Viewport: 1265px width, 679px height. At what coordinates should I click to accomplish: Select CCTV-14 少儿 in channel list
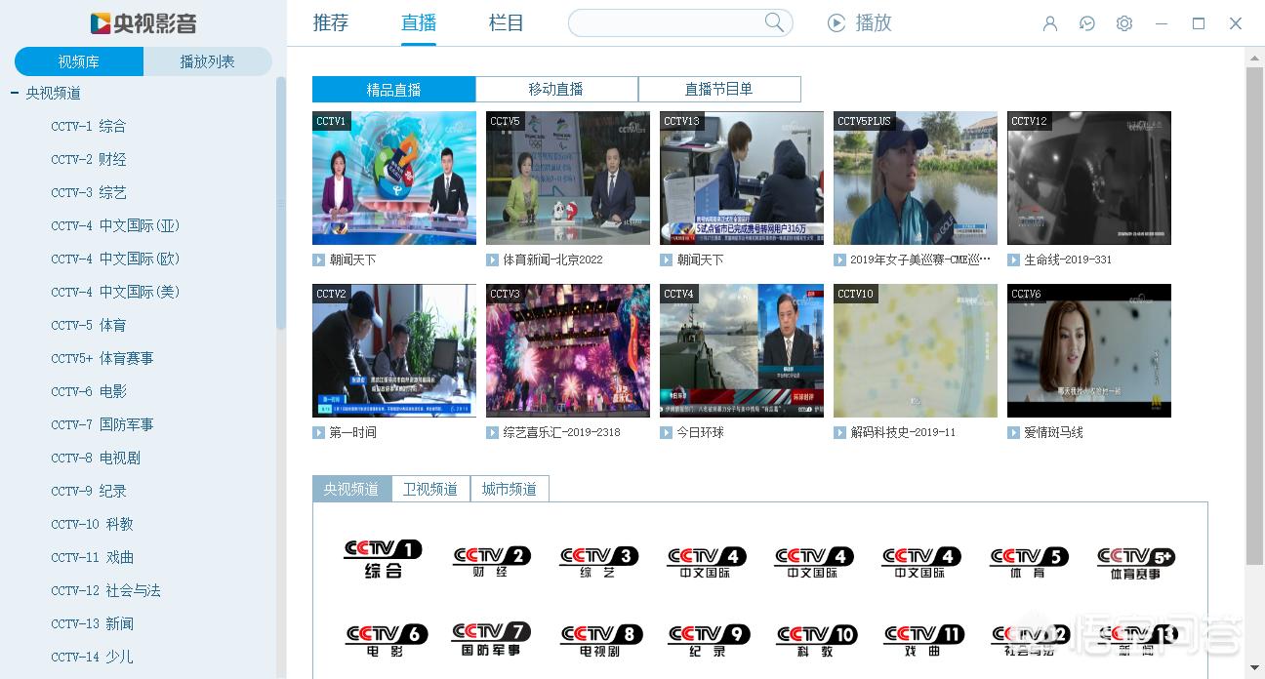93,657
